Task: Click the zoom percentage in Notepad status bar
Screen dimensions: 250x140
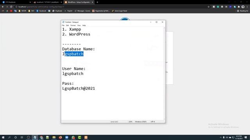Action: [130, 122]
